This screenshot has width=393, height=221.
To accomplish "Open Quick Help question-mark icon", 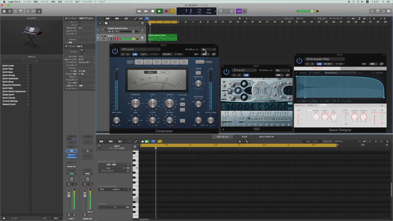I will (x=15, y=11).
